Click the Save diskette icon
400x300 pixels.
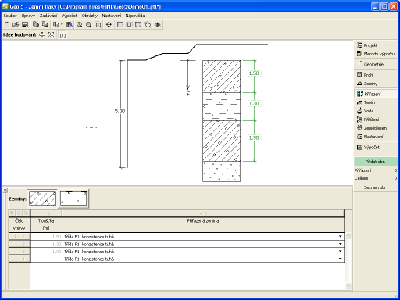click(x=25, y=25)
